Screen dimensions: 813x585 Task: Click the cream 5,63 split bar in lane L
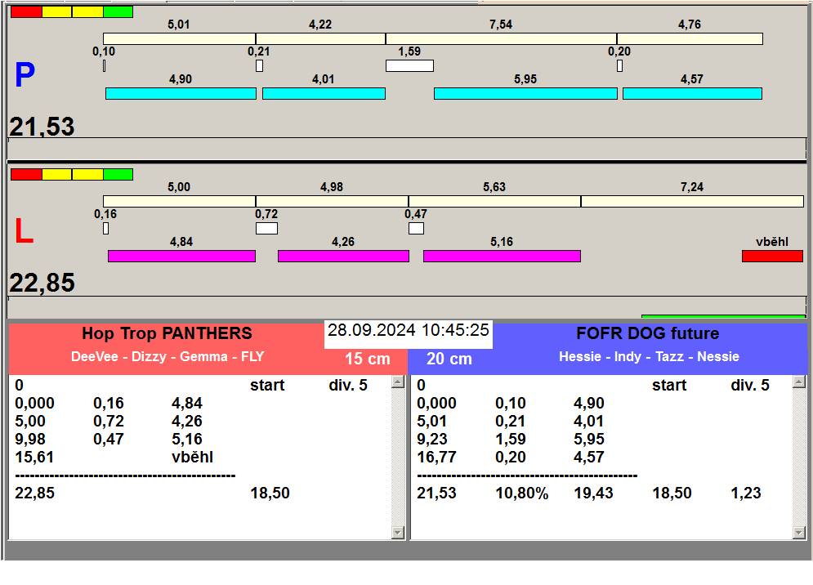click(x=494, y=201)
